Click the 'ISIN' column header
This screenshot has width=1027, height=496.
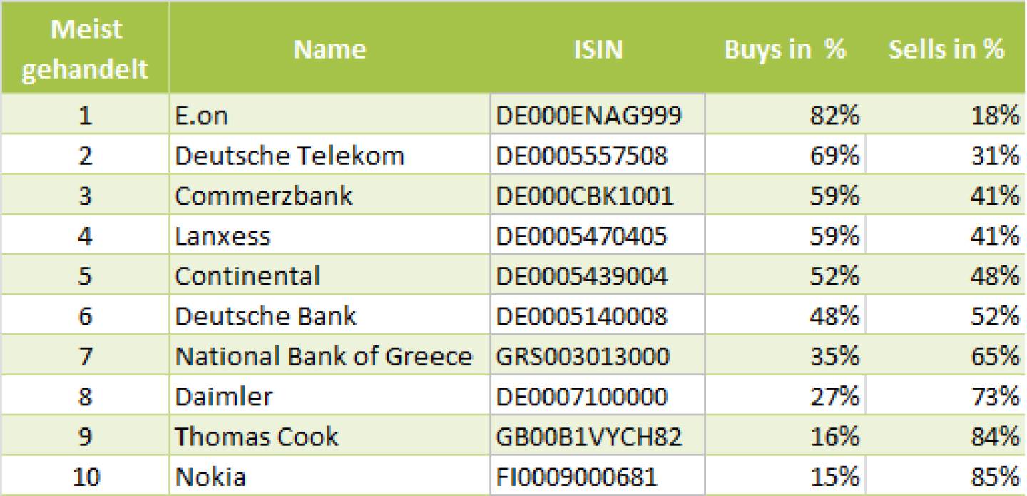click(x=598, y=48)
